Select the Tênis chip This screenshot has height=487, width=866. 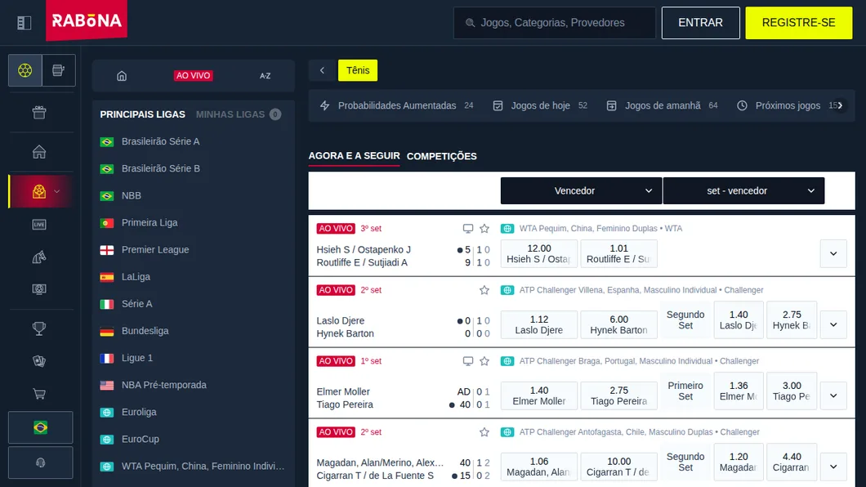358,70
